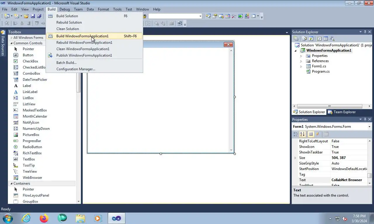Click the New Project toolbar icon
Screen dimensions: 374x224
pos(7,16)
